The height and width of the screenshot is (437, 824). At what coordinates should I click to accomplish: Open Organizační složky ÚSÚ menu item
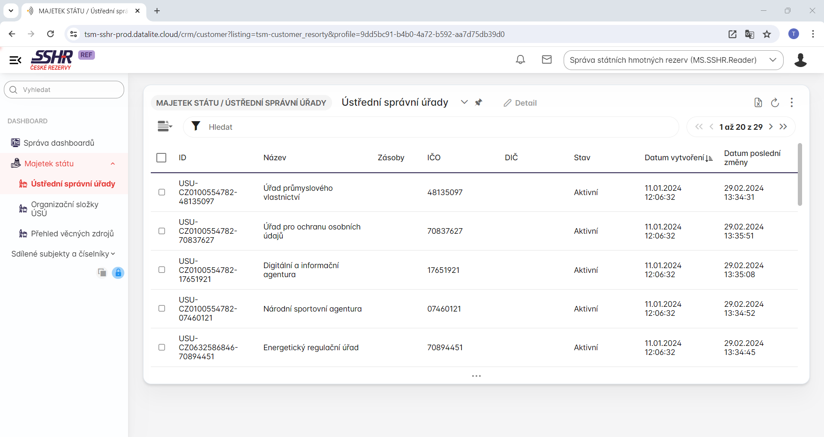(x=64, y=209)
